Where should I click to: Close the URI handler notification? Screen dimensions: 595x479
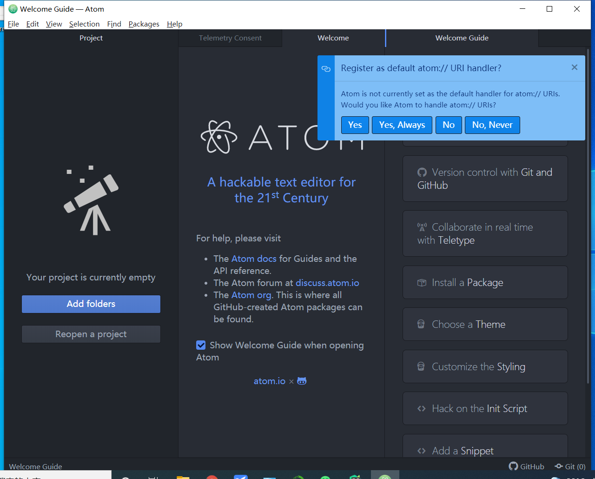[x=575, y=67]
